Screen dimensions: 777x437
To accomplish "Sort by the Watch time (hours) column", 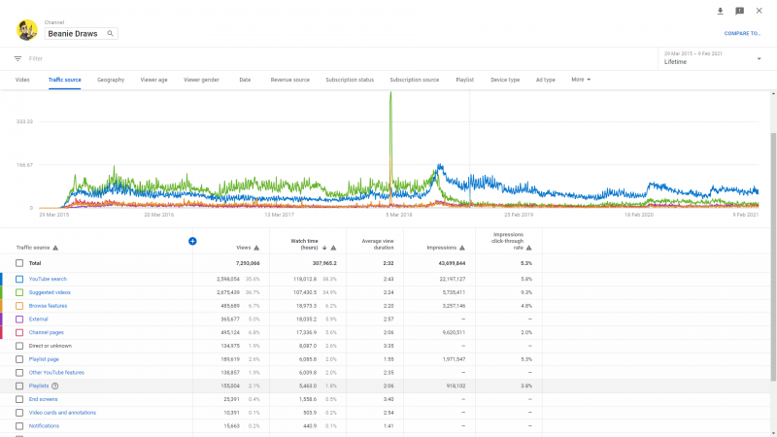I will 310,244.
